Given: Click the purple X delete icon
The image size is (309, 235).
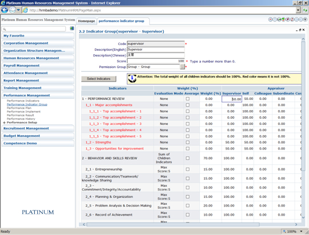Looking at the screenshot, I should pyautogui.click(x=288, y=19).
